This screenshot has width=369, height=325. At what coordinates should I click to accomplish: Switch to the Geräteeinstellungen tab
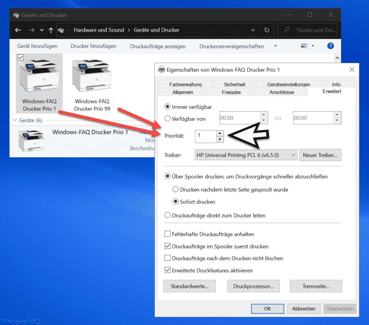tap(288, 84)
